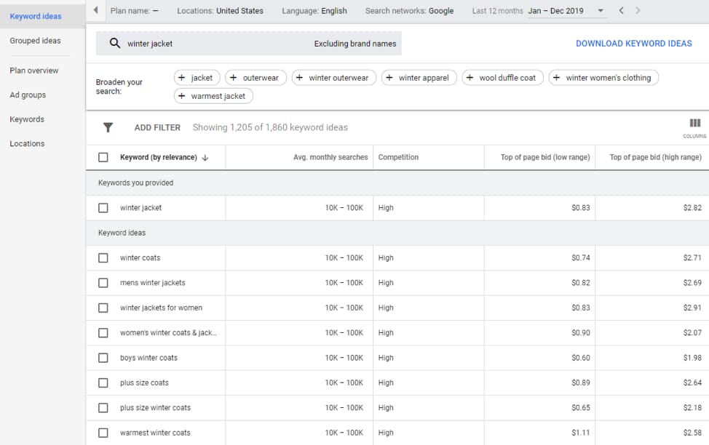The width and height of the screenshot is (709, 445).
Task: Click 'Excluding brand names' option
Action: coord(355,44)
